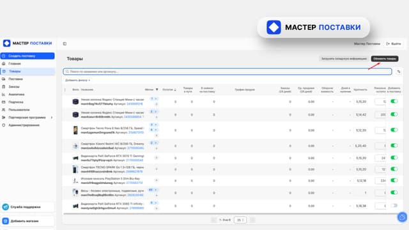Viewport: 409px width, 230px height.
Task: Toggle supply switch for PlayStation 5 Slim
Action: tap(394, 180)
